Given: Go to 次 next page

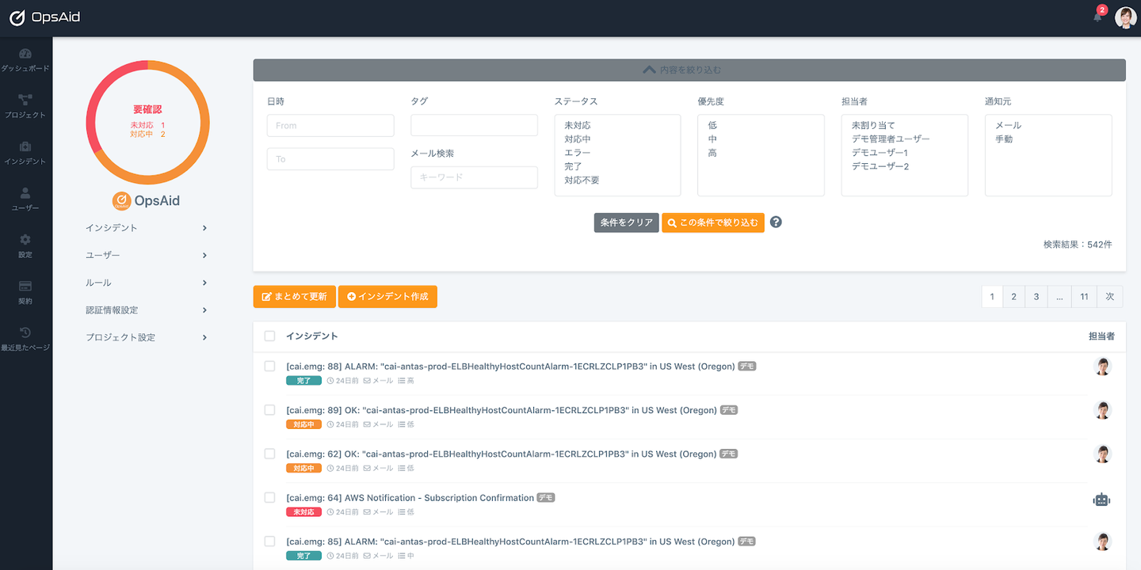Looking at the screenshot, I should (x=1110, y=297).
